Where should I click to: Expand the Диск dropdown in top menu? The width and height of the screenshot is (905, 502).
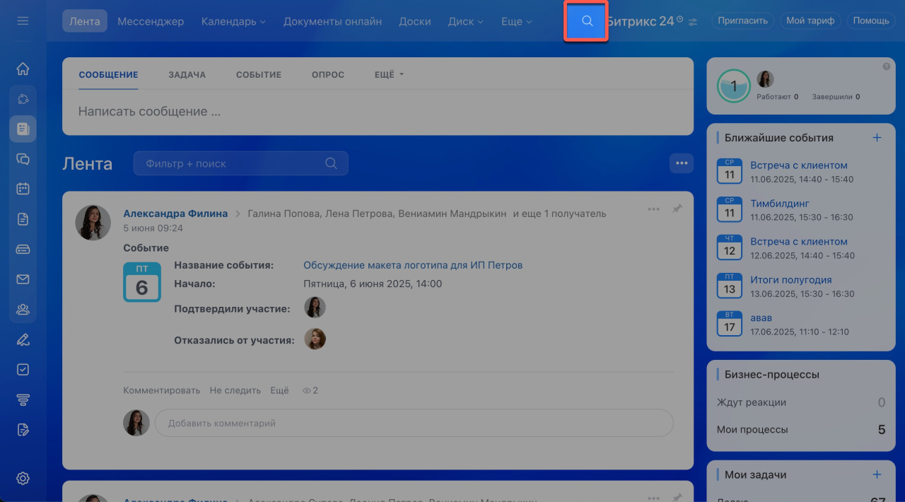coord(466,21)
